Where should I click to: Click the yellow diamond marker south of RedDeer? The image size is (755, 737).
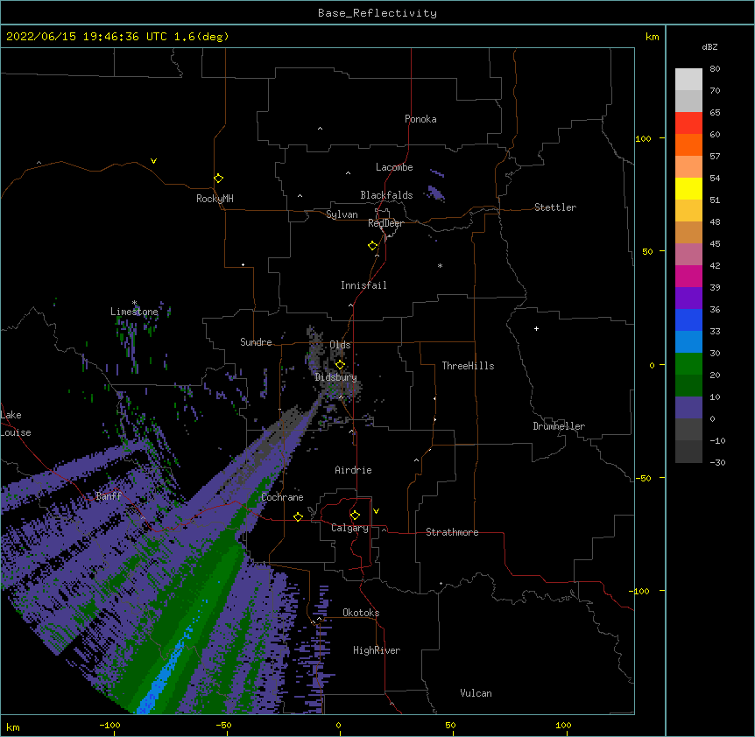click(372, 245)
